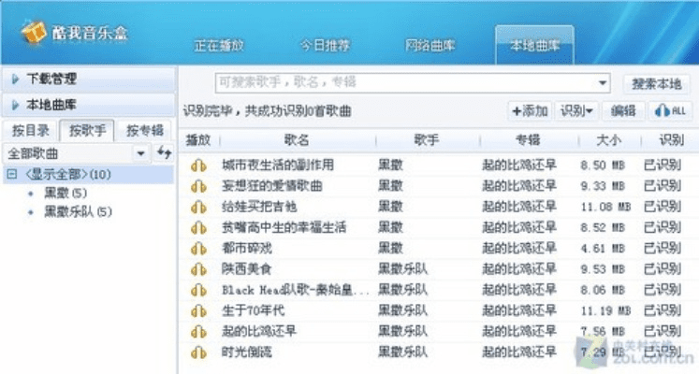Switch to the 按歌手 tab

click(x=87, y=131)
